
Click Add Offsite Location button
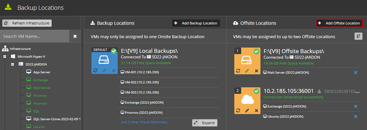[x=339, y=23]
